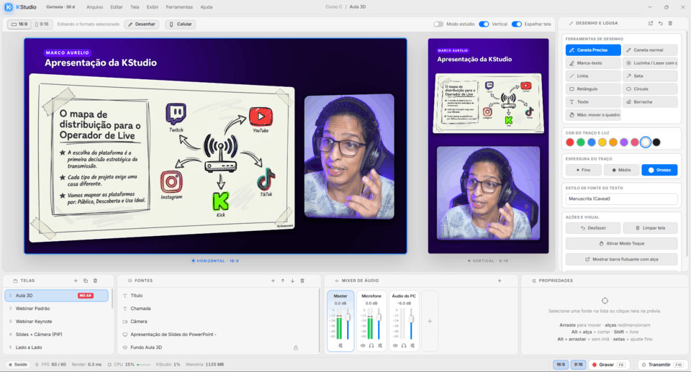Select the Caneta normal pen tool

pyautogui.click(x=650, y=50)
